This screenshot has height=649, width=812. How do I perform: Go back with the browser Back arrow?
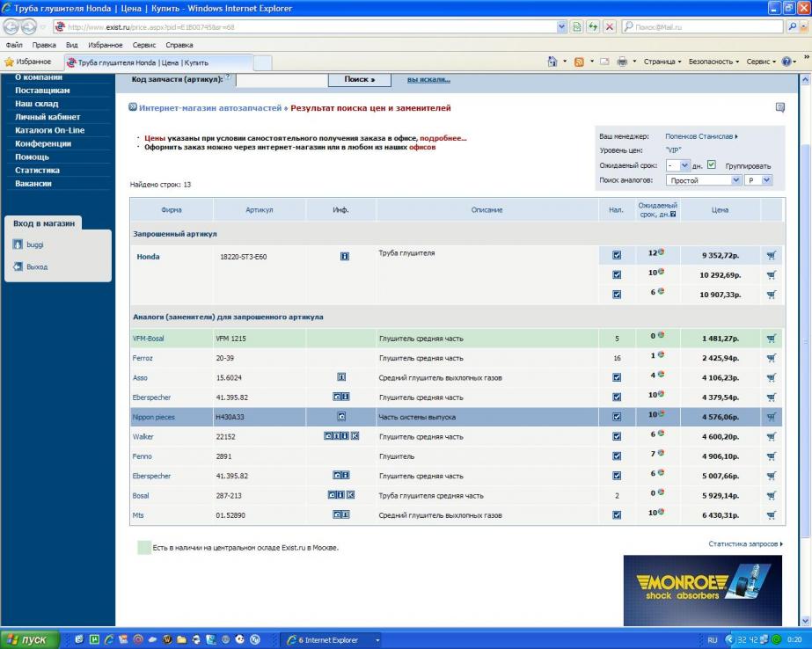tap(11, 26)
